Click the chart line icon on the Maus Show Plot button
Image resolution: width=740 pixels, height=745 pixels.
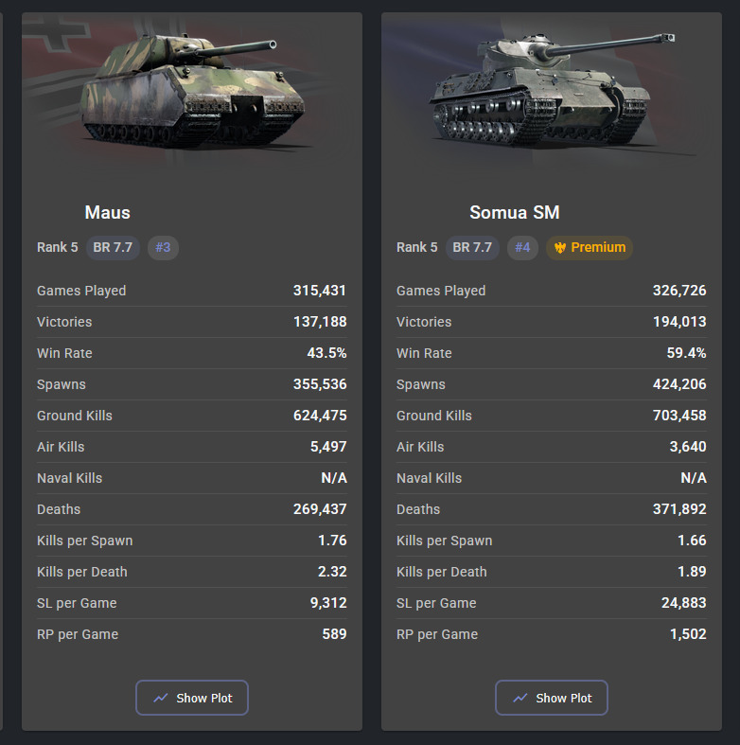[x=161, y=698]
